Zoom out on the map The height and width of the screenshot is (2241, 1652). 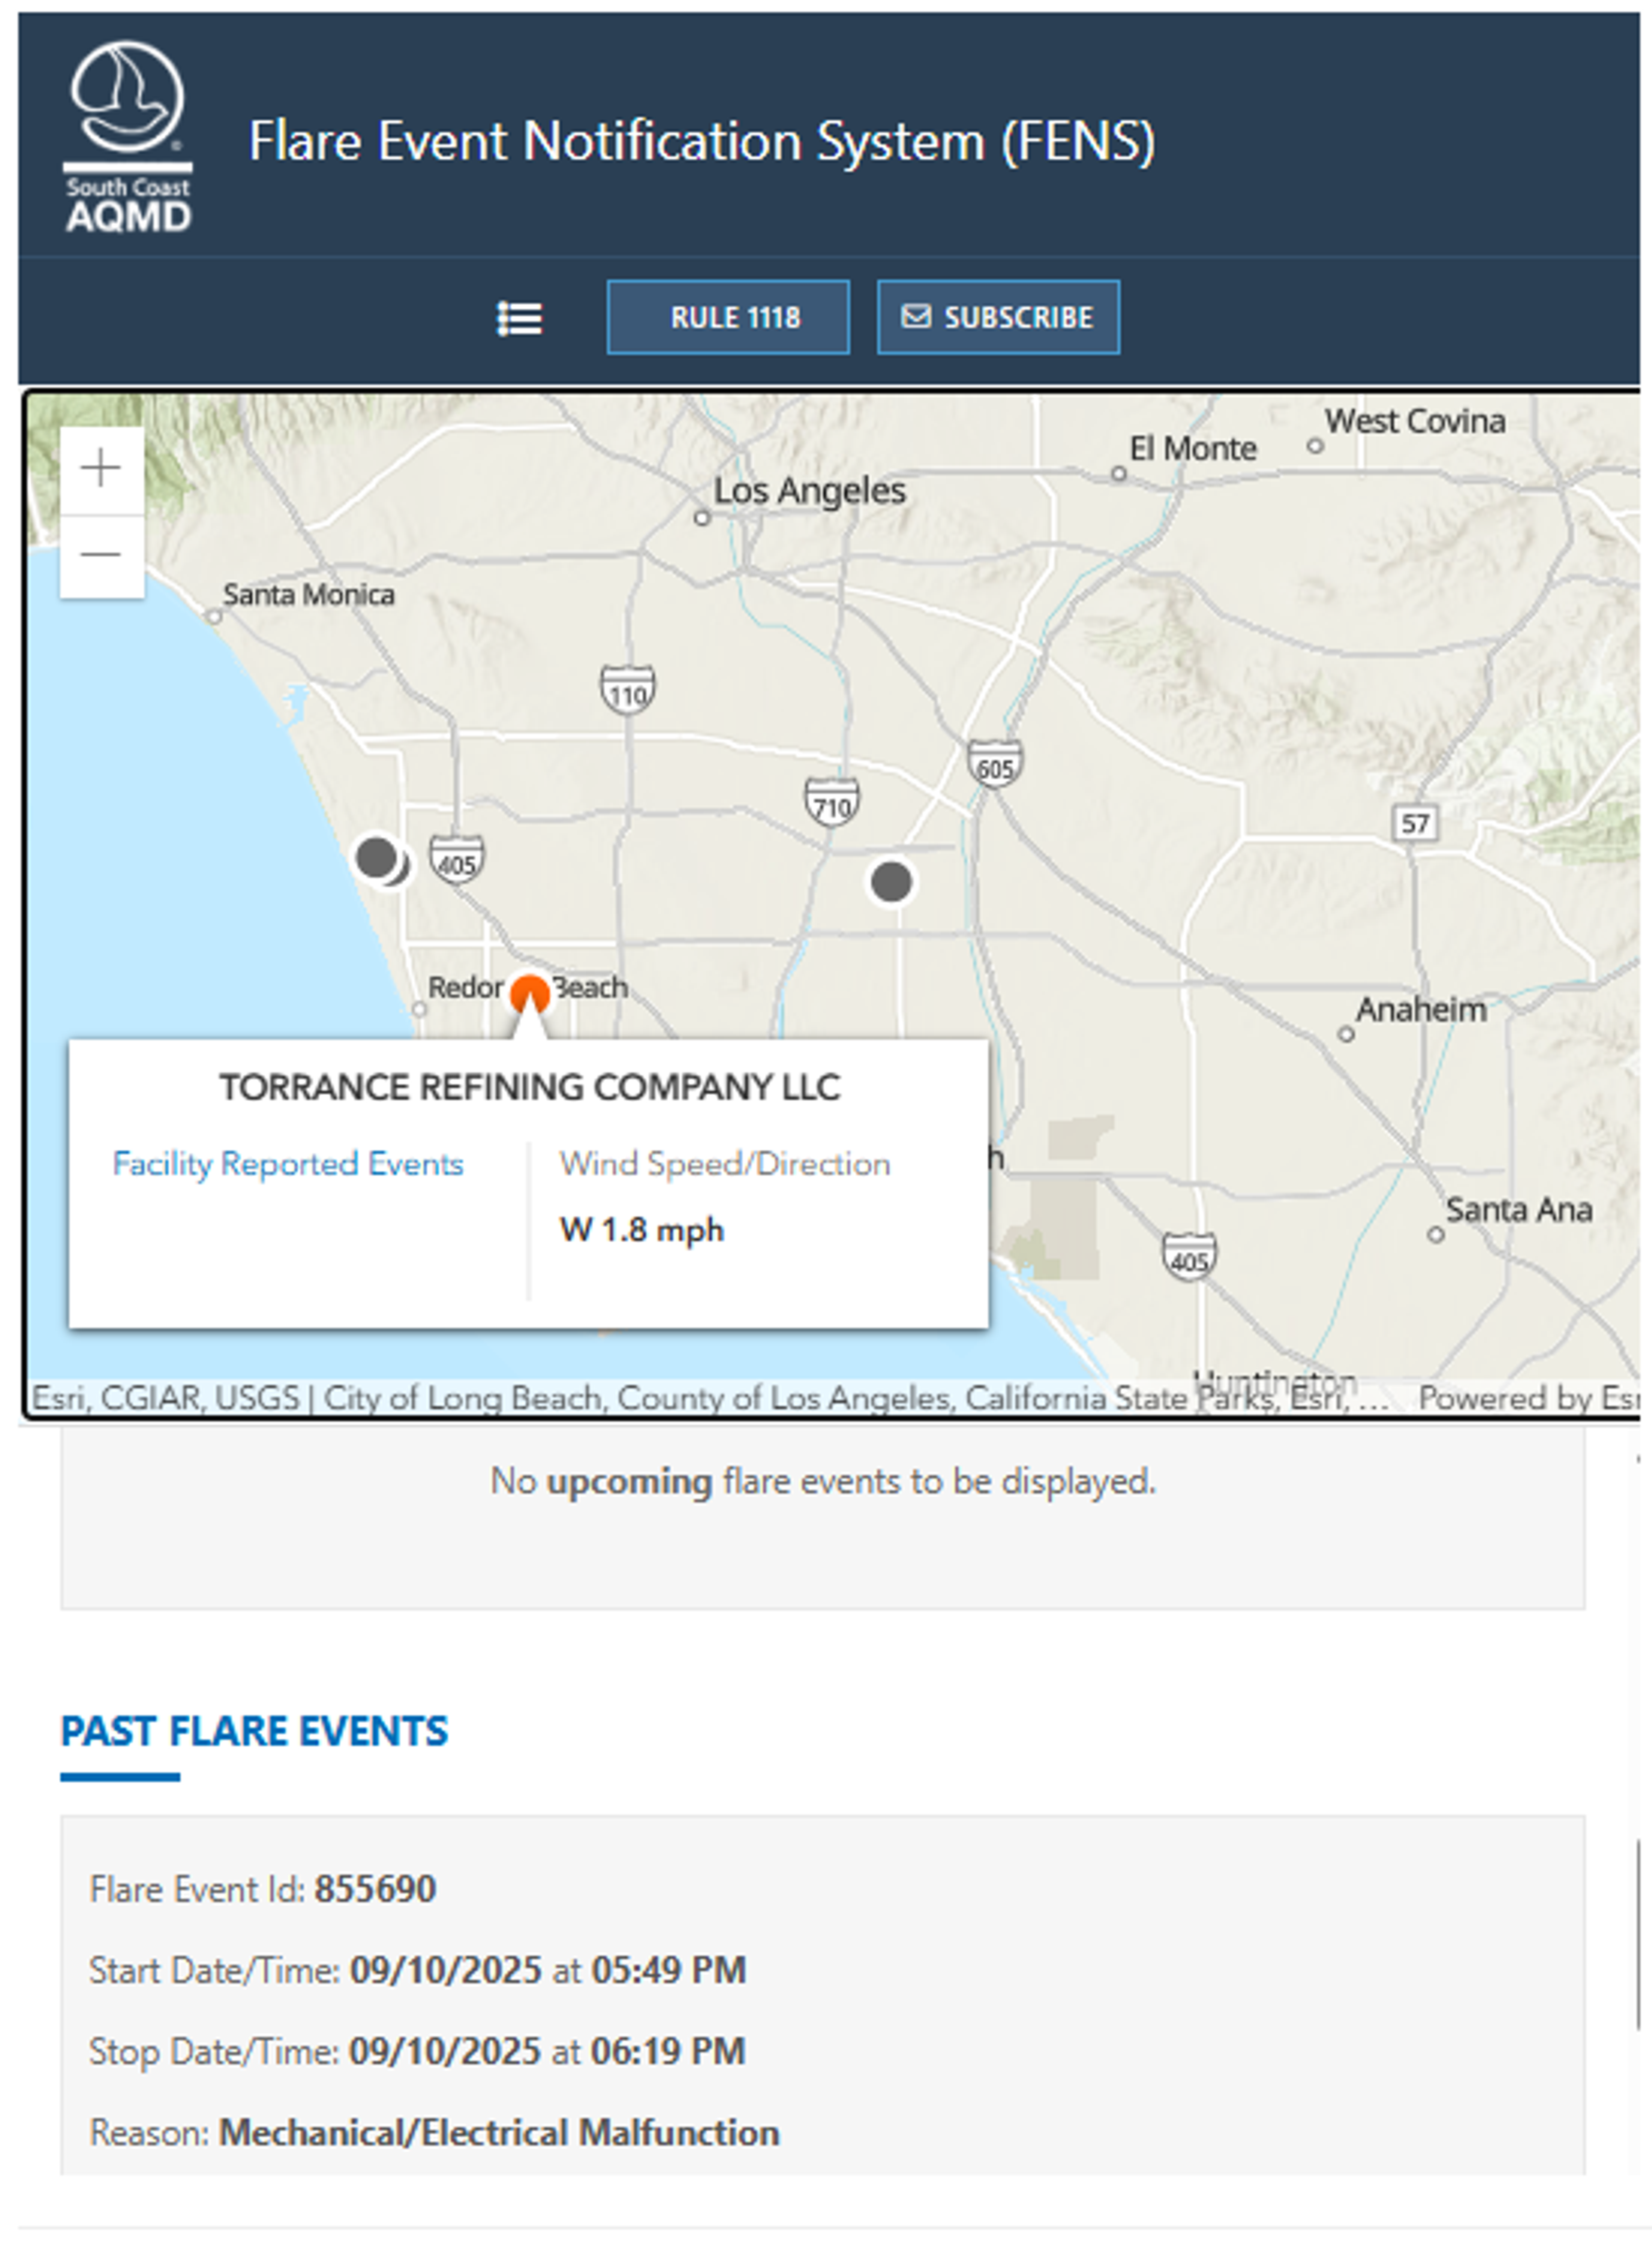(101, 555)
